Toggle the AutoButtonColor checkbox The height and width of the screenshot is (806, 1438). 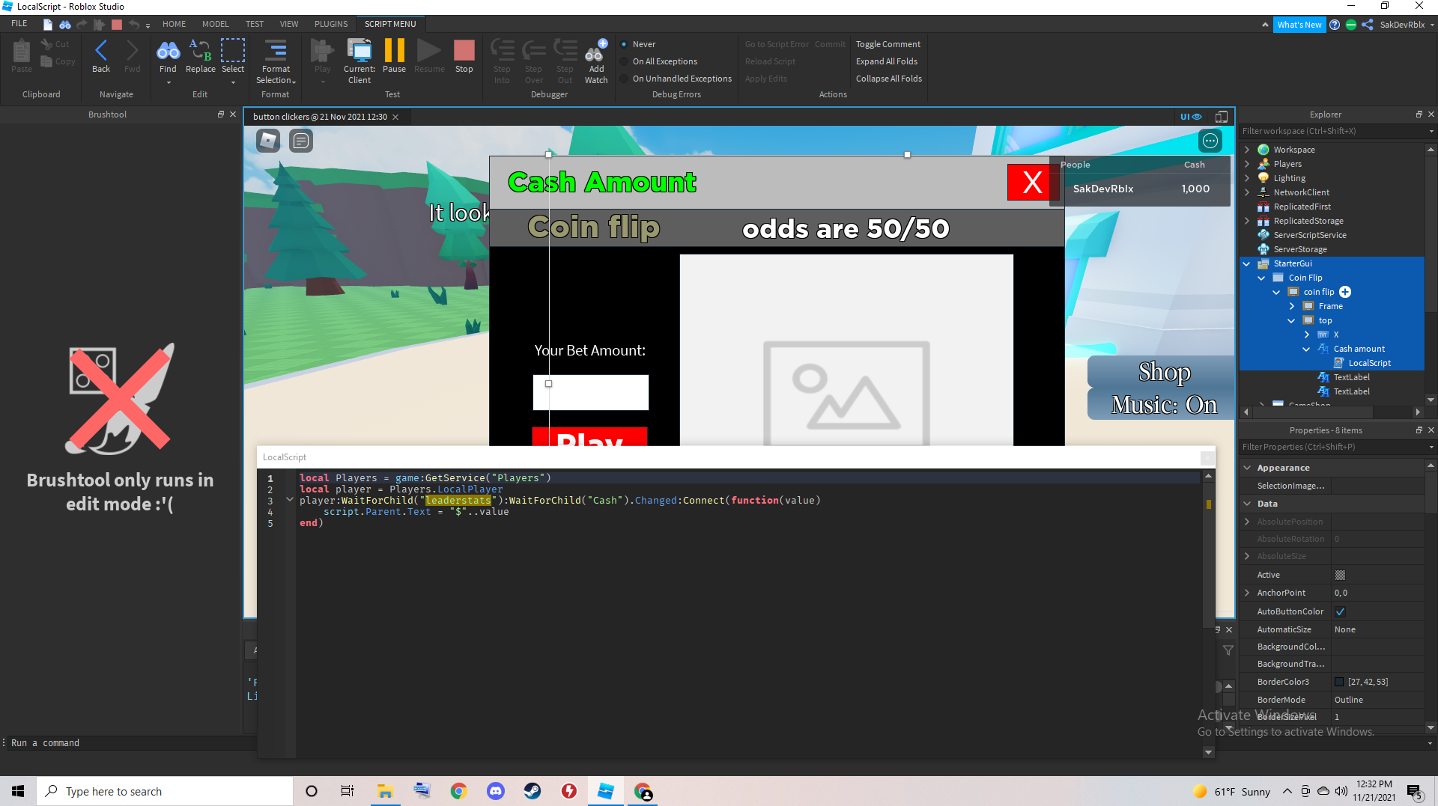click(x=1340, y=611)
